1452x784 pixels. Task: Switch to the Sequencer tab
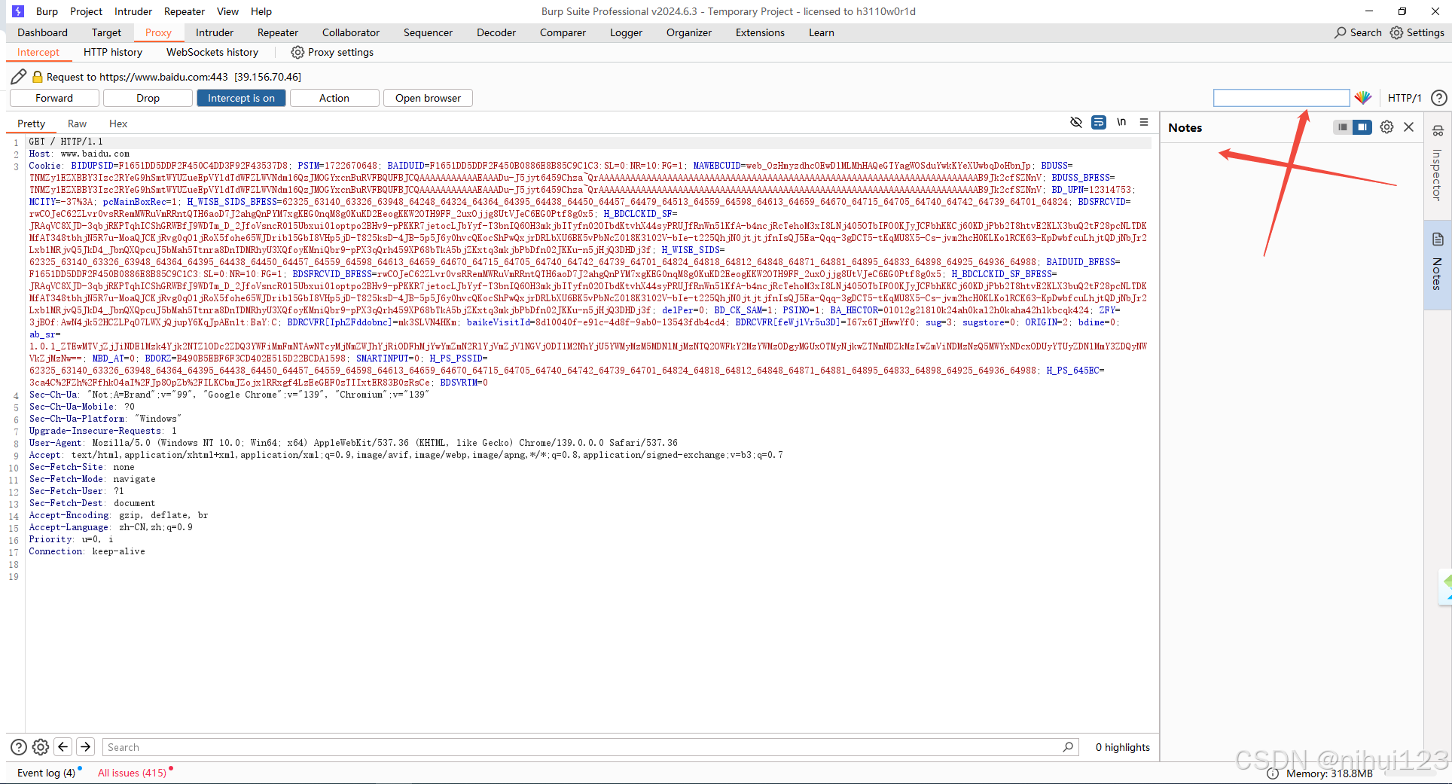[428, 32]
